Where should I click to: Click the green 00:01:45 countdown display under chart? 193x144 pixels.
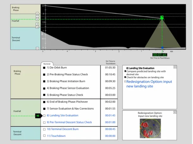point(160,55)
